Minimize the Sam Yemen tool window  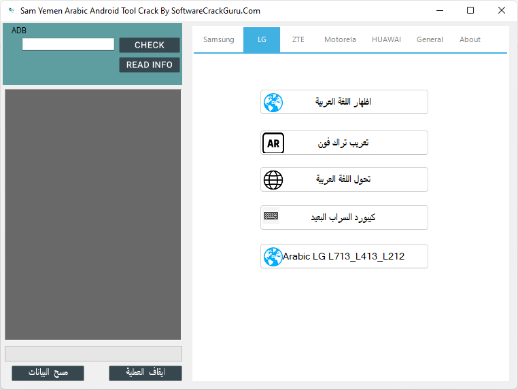pyautogui.click(x=439, y=10)
